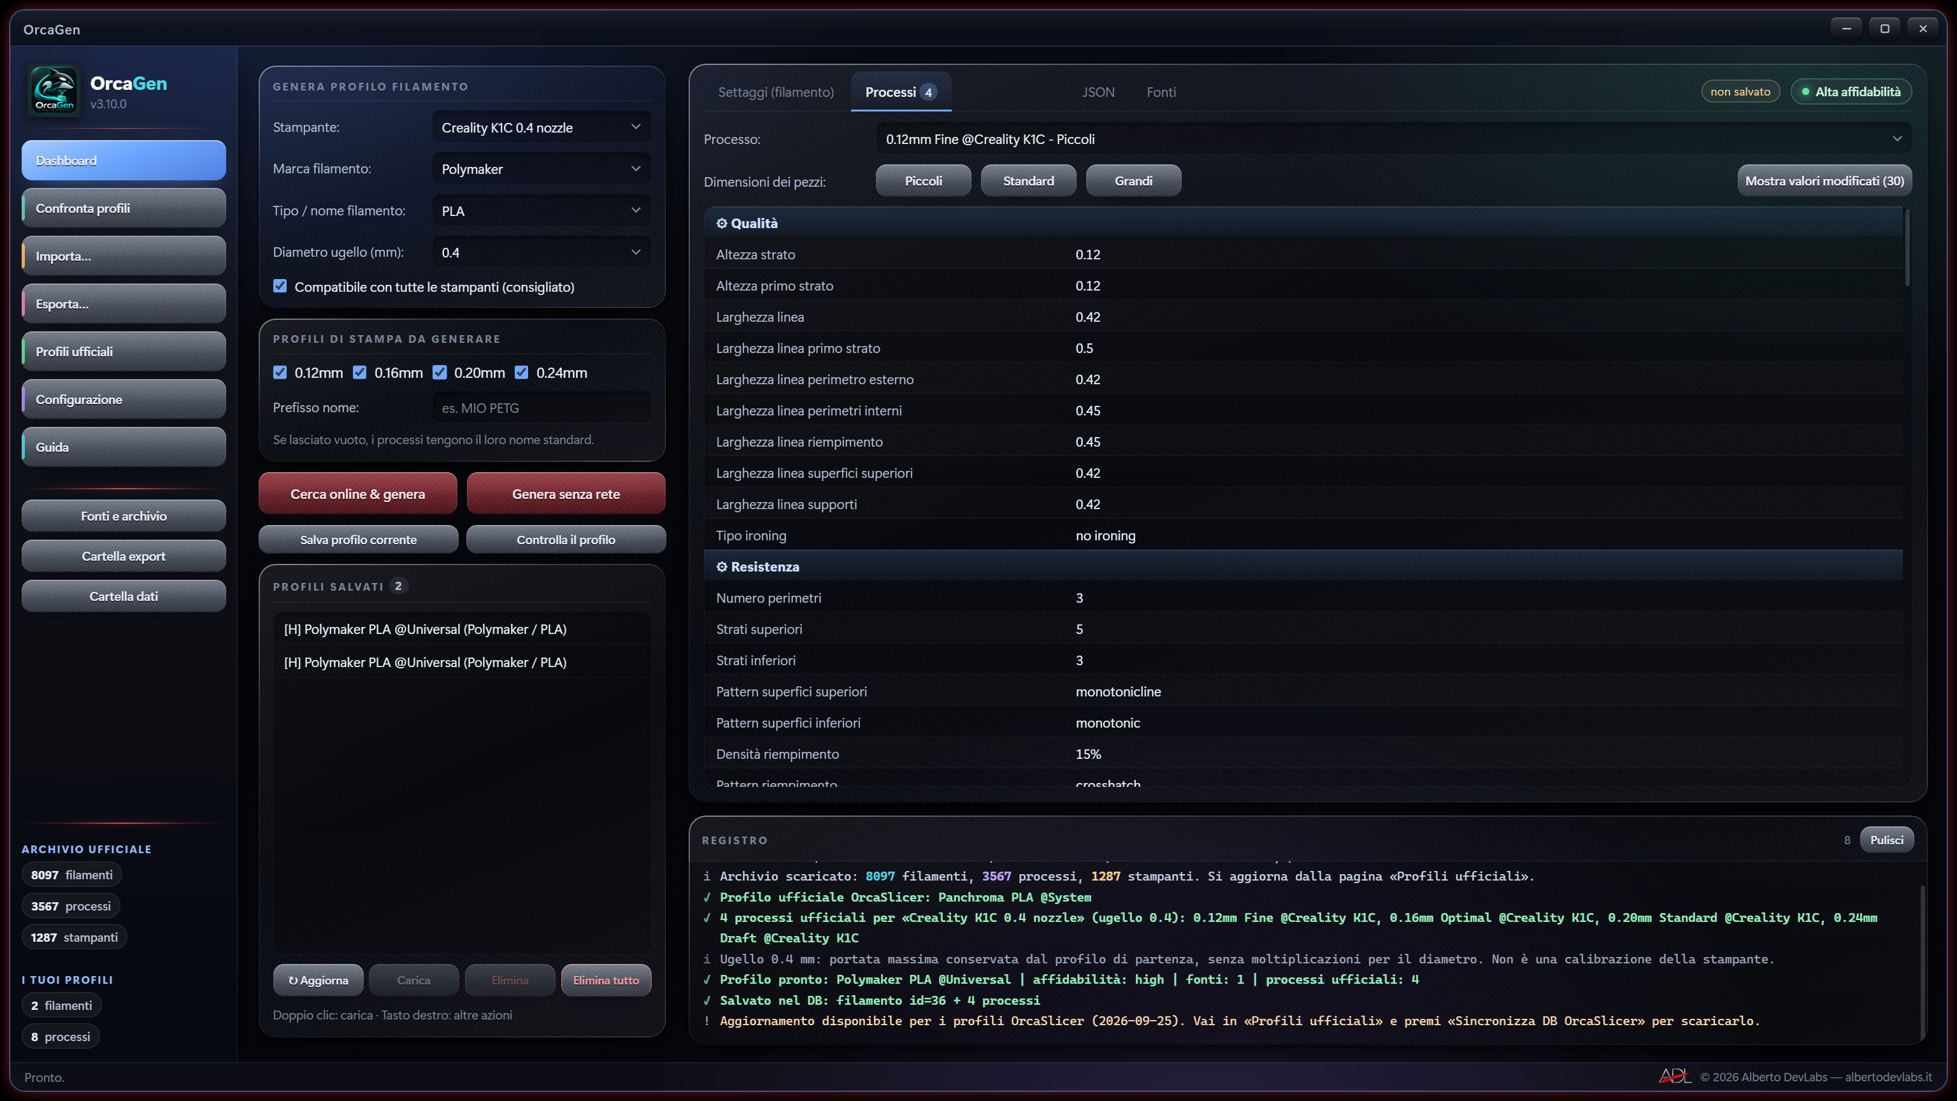
Task: Click the Profili salvati count badge
Action: tap(398, 586)
